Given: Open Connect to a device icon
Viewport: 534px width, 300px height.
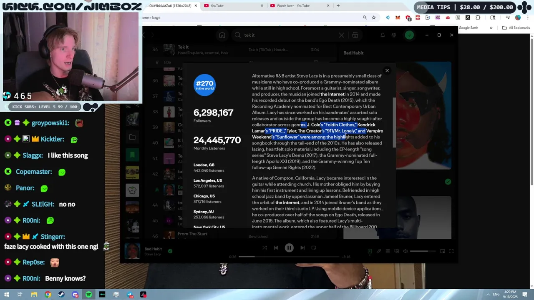Looking at the screenshot, I should click(x=396, y=251).
